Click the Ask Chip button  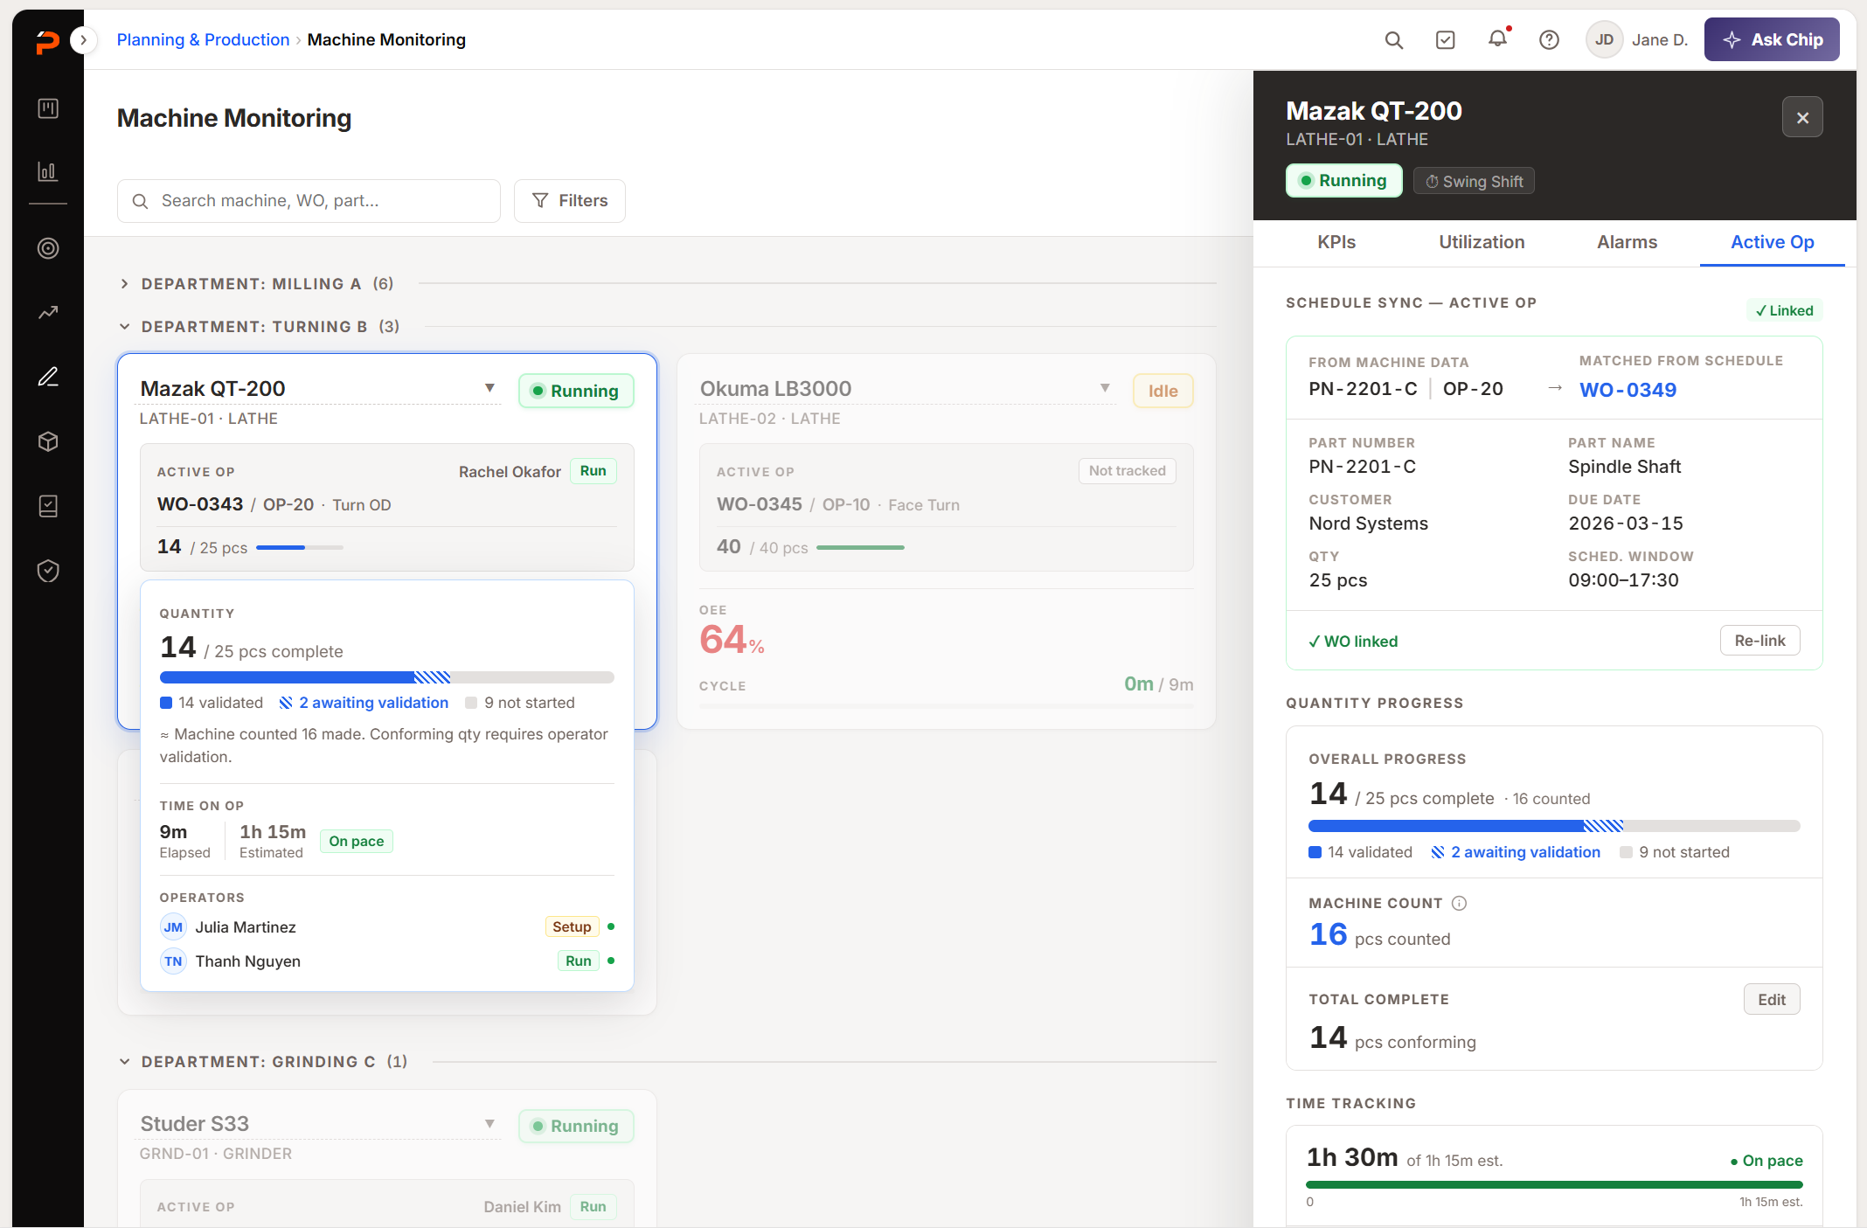pos(1772,40)
